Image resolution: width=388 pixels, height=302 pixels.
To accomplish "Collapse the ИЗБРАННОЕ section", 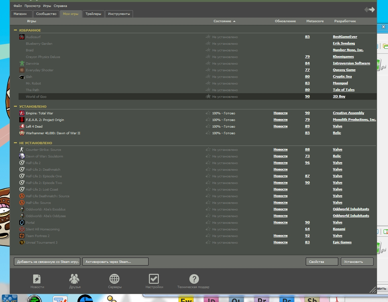I will pyautogui.click(x=15, y=30).
